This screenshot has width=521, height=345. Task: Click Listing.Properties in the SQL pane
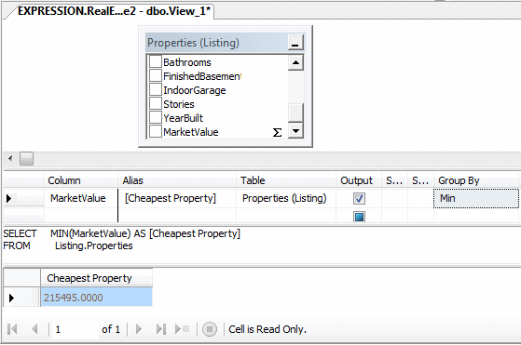94,245
